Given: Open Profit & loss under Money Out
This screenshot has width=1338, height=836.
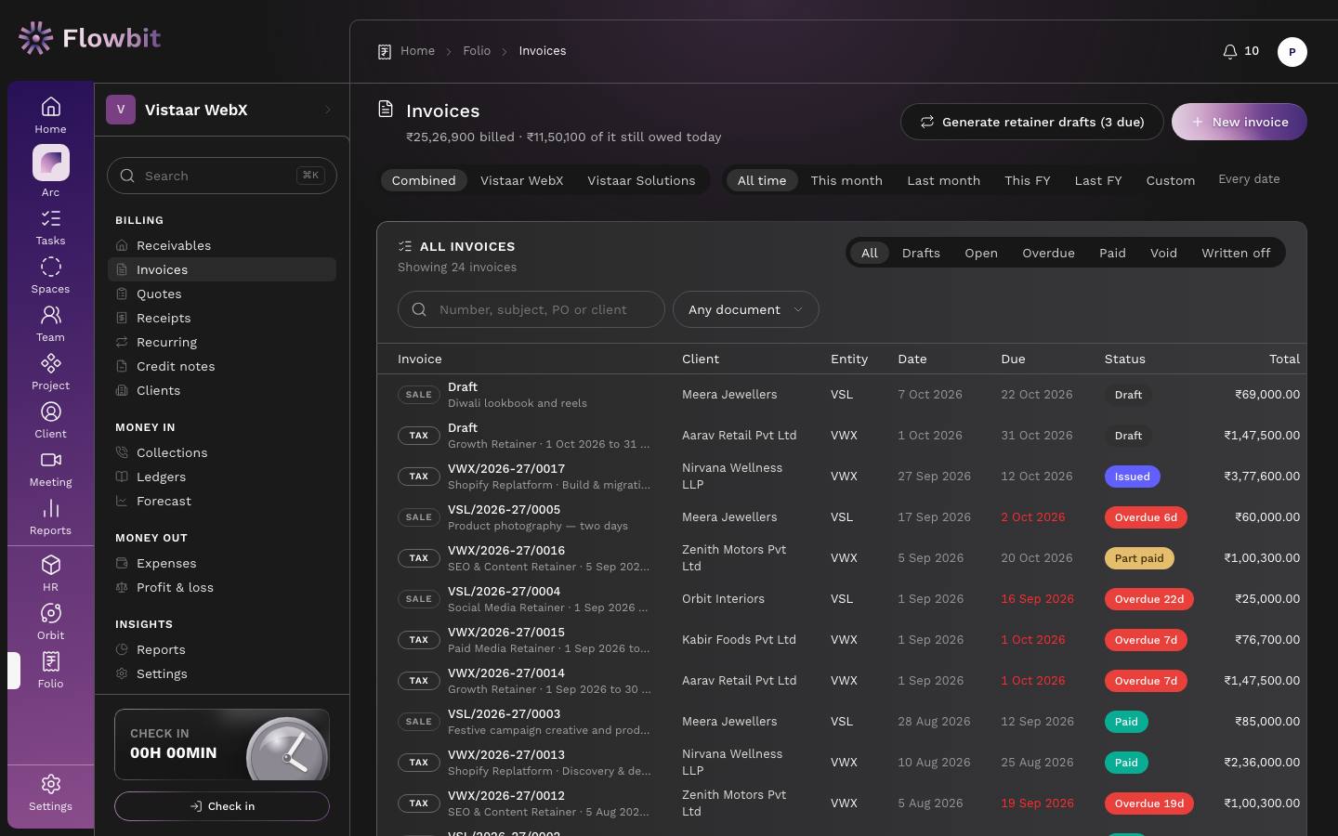Looking at the screenshot, I should 222,587.
